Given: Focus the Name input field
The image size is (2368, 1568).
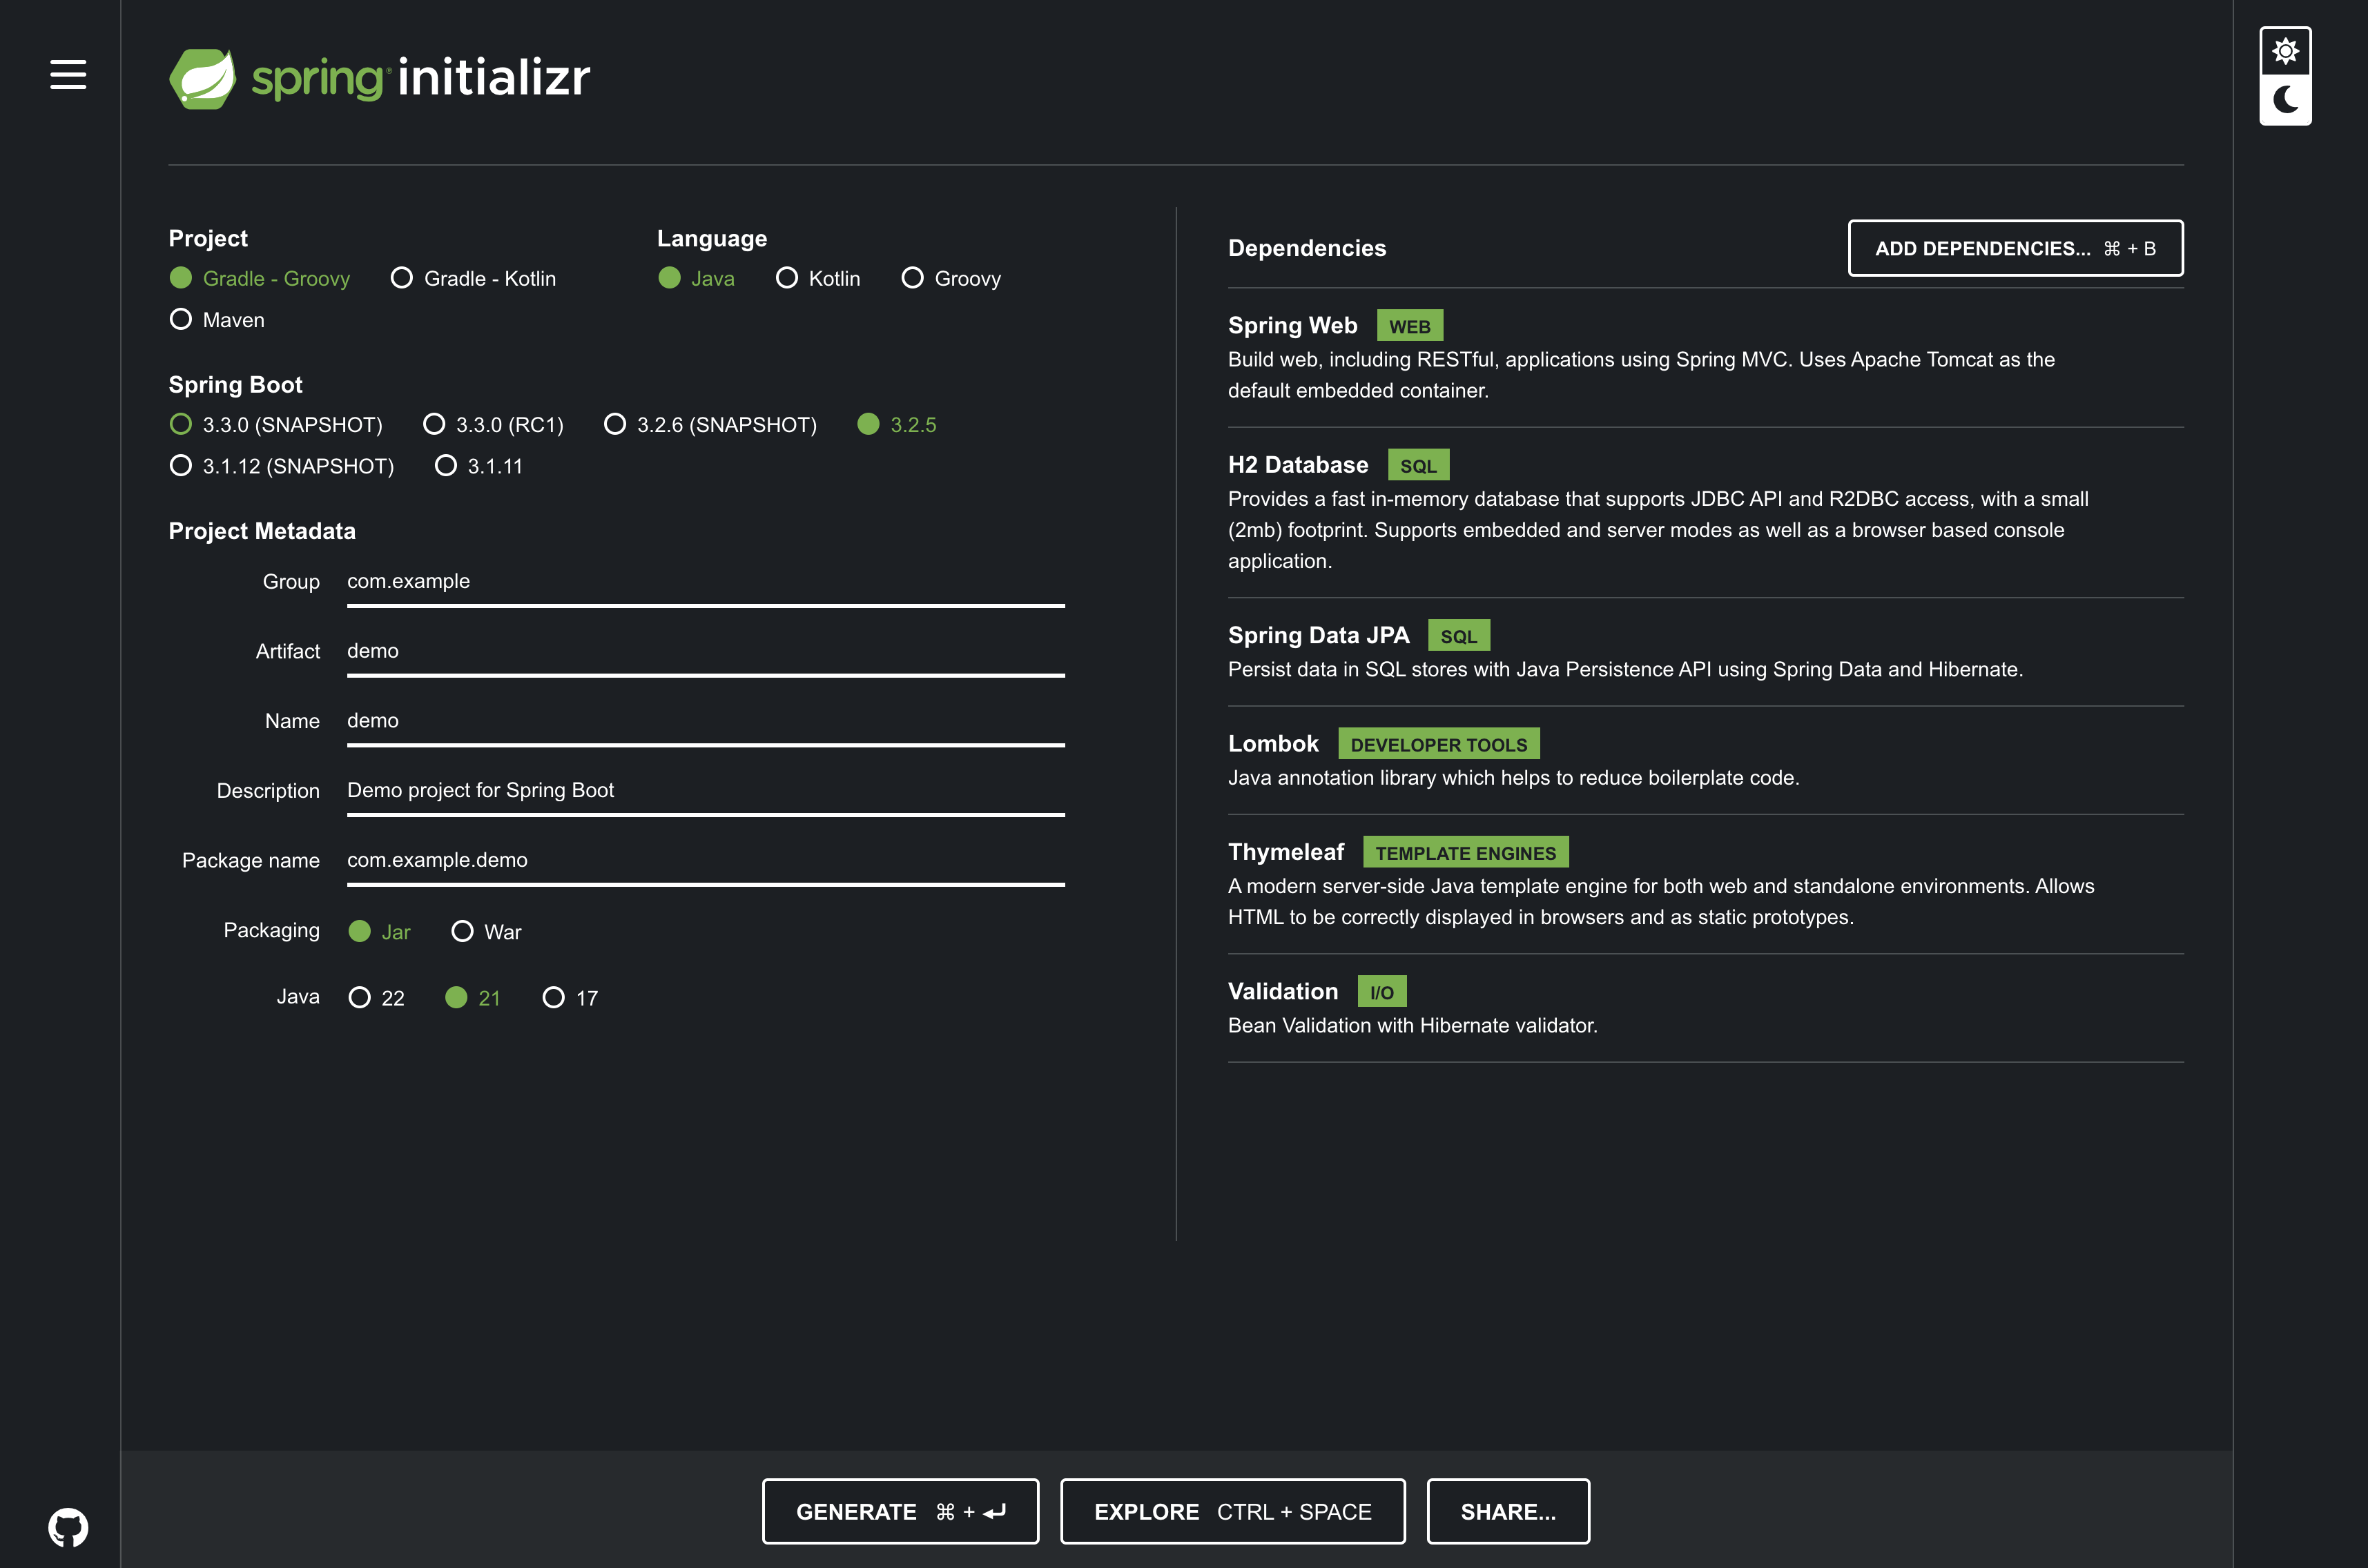Looking at the screenshot, I should tap(706, 722).
